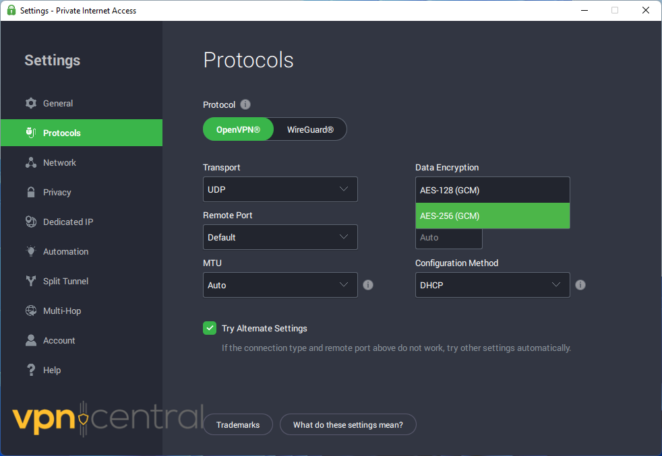Open Help using the question mark icon
The width and height of the screenshot is (662, 456).
[31, 370]
